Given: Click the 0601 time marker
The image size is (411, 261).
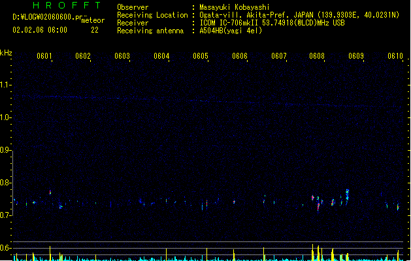Looking at the screenshot, I should pos(44,56).
